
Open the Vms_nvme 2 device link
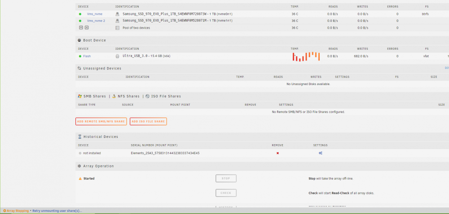96,21
